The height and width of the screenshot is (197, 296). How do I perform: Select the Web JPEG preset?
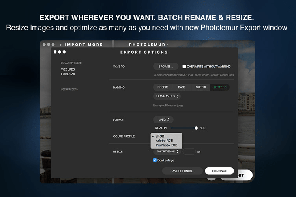(68, 69)
